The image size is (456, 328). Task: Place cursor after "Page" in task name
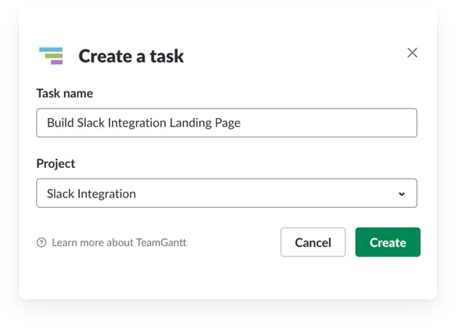[242, 123]
